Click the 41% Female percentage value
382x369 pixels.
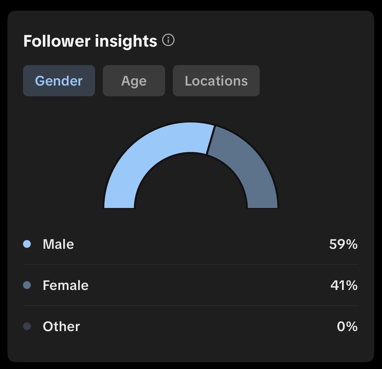(x=344, y=285)
